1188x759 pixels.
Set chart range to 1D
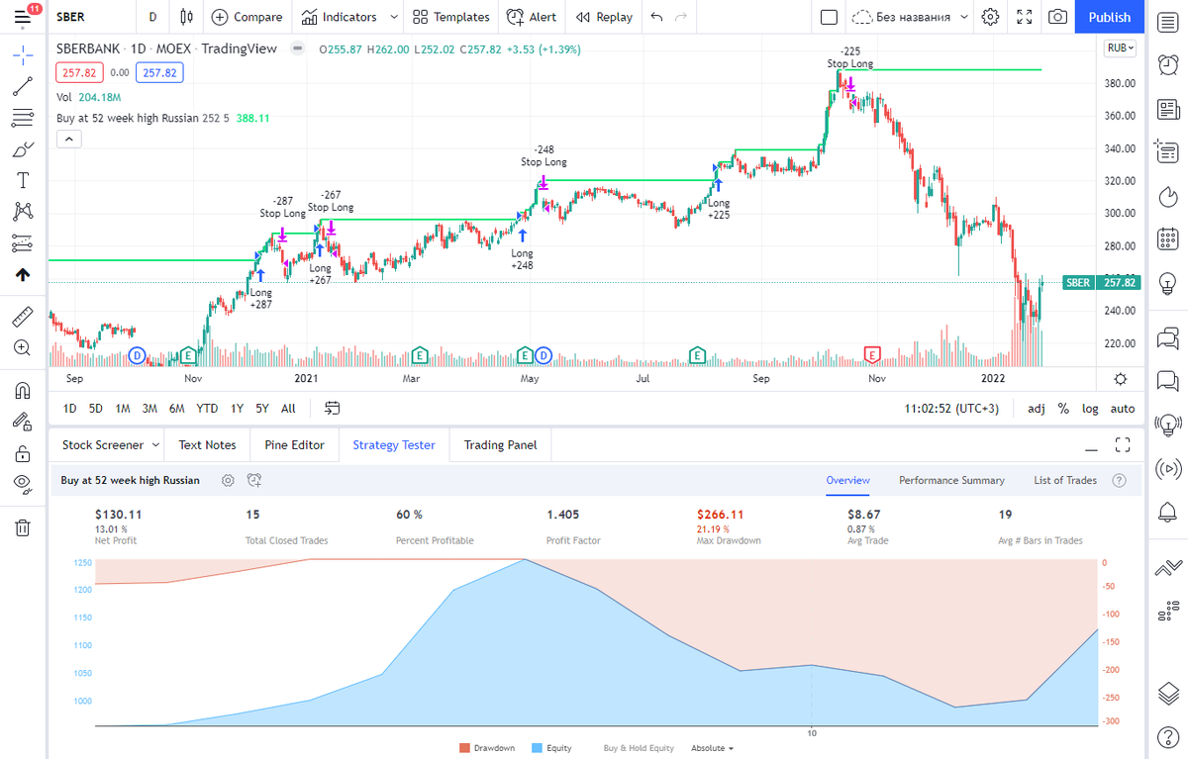(x=69, y=408)
